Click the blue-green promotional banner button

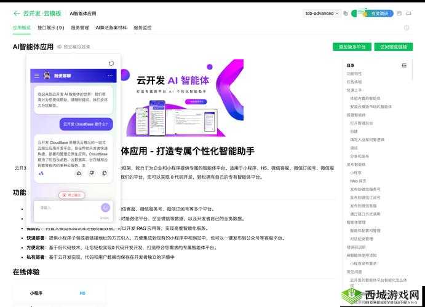pyautogui.click(x=373, y=13)
